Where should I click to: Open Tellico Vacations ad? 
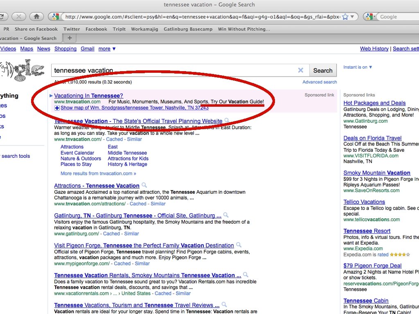tap(364, 202)
